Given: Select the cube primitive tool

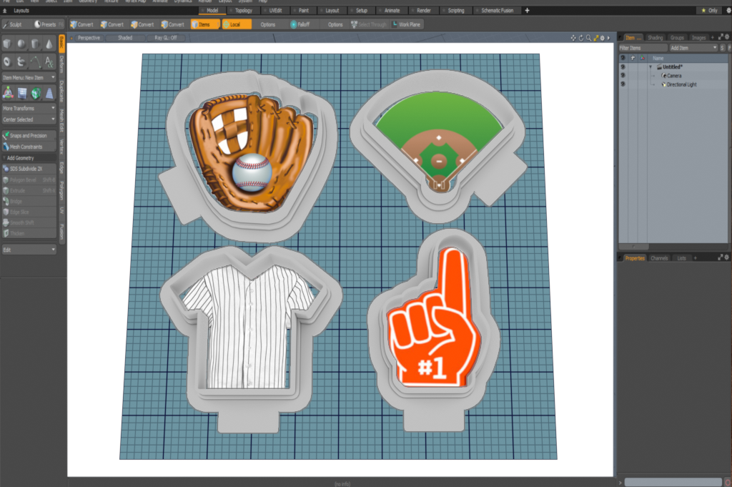Looking at the screenshot, I should [7, 44].
